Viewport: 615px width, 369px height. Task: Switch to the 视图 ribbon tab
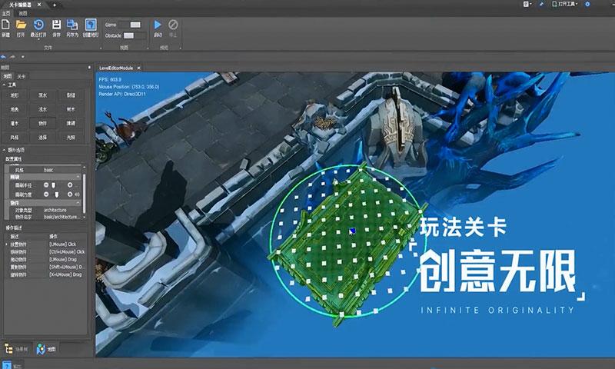(23, 13)
